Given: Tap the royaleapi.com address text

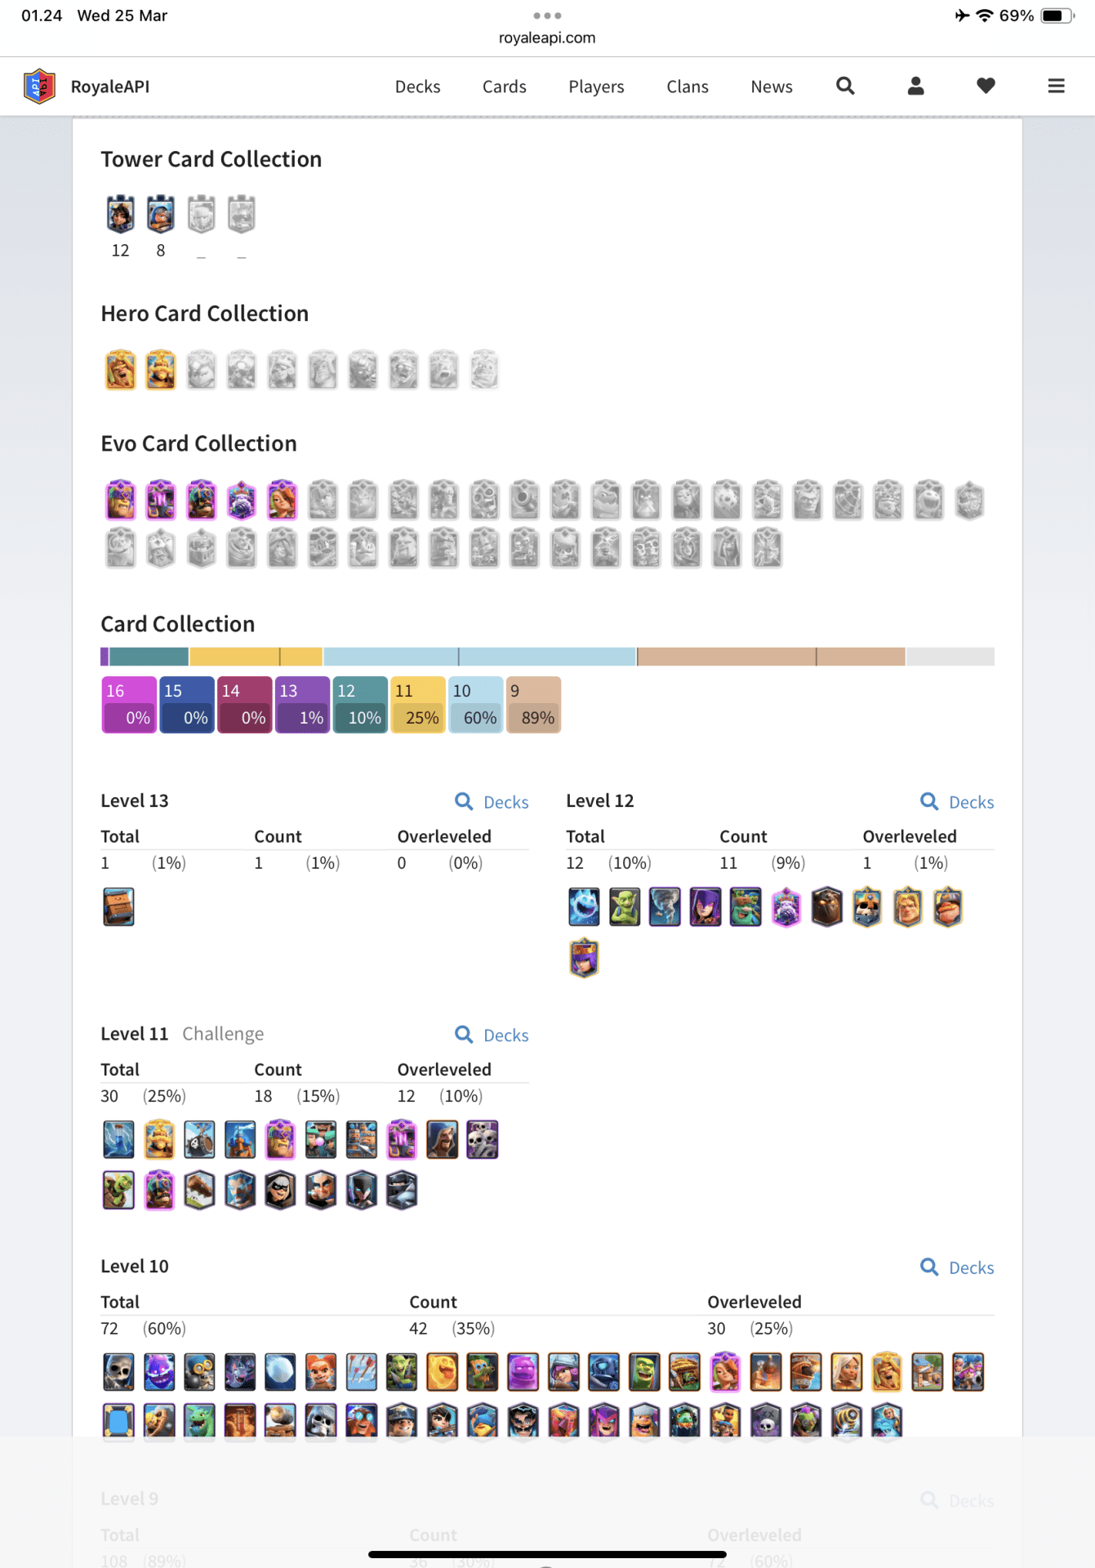Looking at the screenshot, I should click(547, 38).
